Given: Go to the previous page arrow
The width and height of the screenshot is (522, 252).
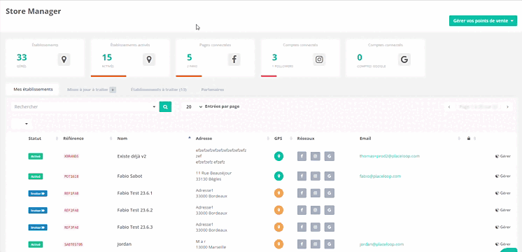Looking at the screenshot, I should pyautogui.click(x=449, y=107).
